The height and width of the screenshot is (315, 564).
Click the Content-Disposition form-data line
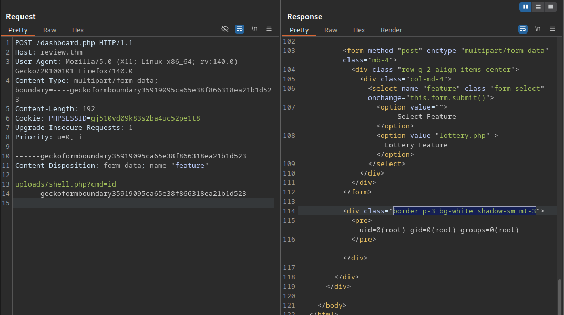click(111, 166)
